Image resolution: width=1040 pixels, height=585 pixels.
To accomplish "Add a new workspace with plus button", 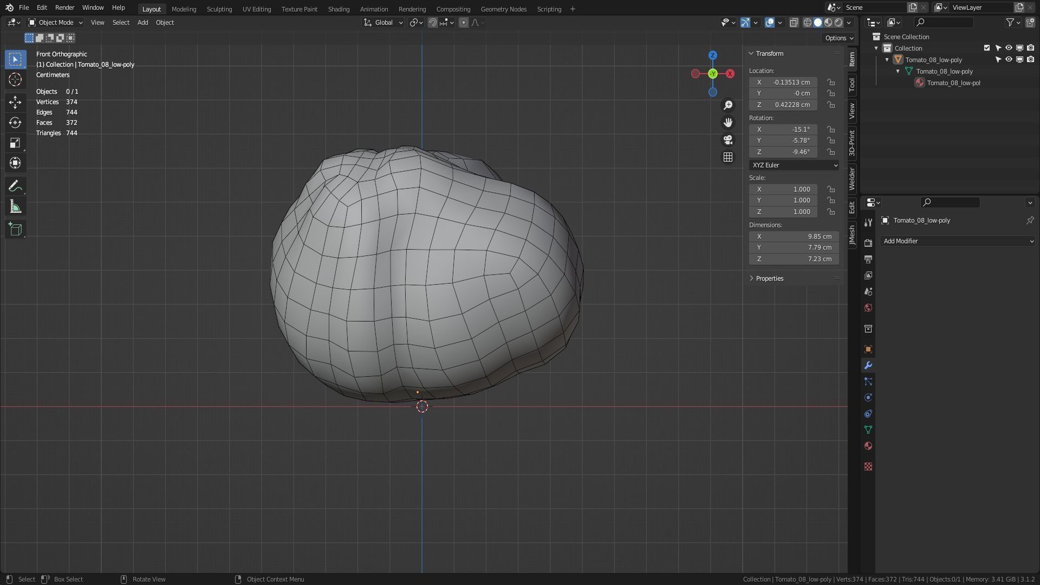I will 573,9.
